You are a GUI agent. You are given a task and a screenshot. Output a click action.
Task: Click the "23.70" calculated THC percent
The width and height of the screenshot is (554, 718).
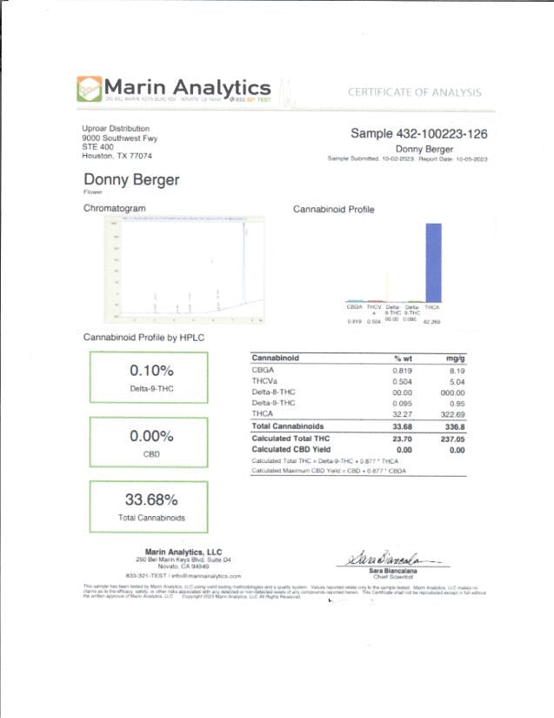[x=402, y=440]
